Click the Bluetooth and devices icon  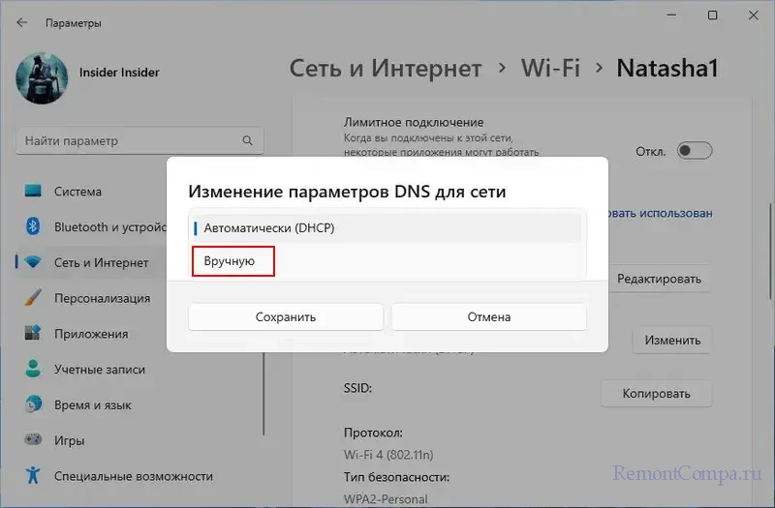click(34, 227)
